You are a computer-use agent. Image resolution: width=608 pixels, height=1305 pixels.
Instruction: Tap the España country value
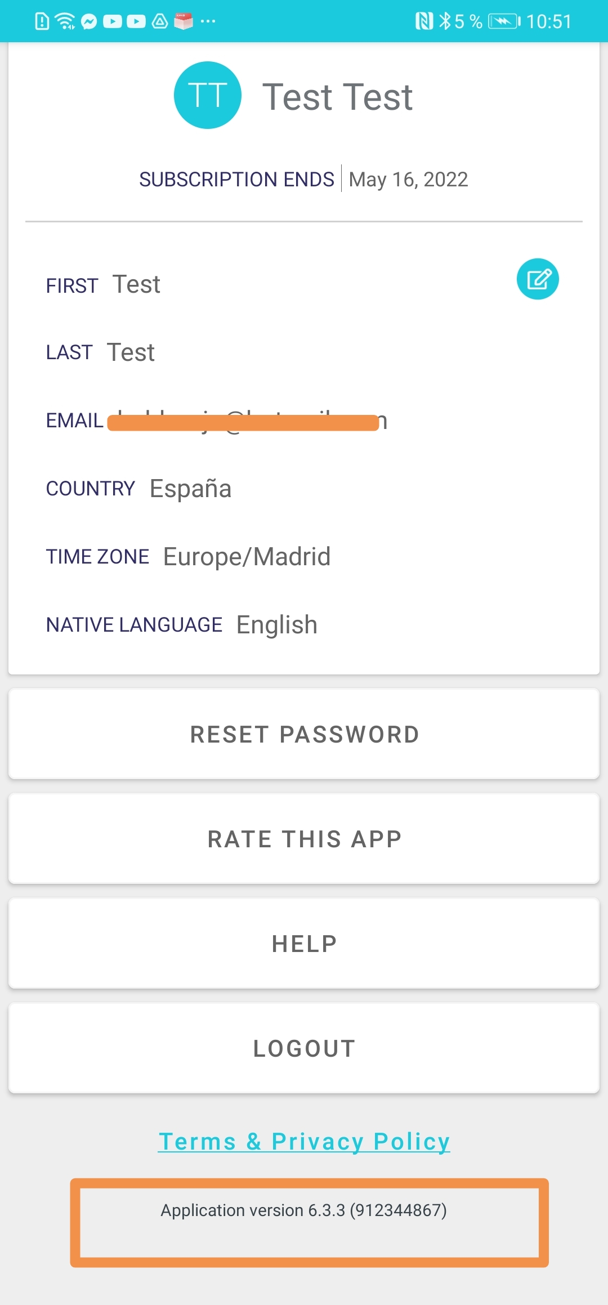(190, 489)
